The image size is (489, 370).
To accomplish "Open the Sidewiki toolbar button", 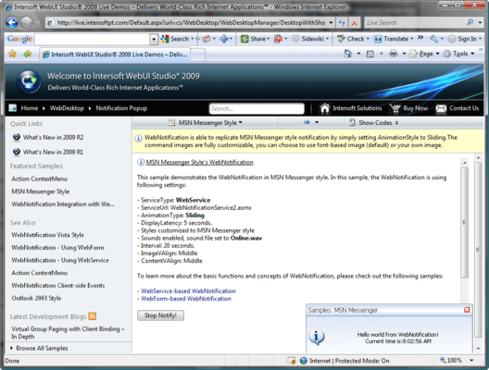I will pos(310,39).
